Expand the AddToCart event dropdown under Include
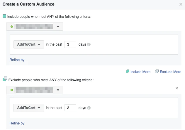Image resolution: width=185 pixels, height=130 pixels. (29, 44)
